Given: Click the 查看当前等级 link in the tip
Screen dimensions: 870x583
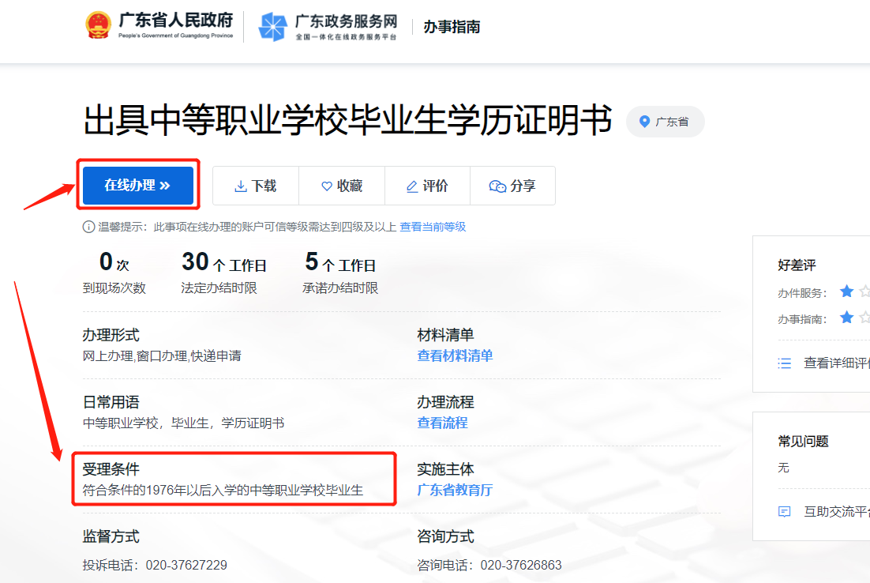Looking at the screenshot, I should click(x=432, y=227).
